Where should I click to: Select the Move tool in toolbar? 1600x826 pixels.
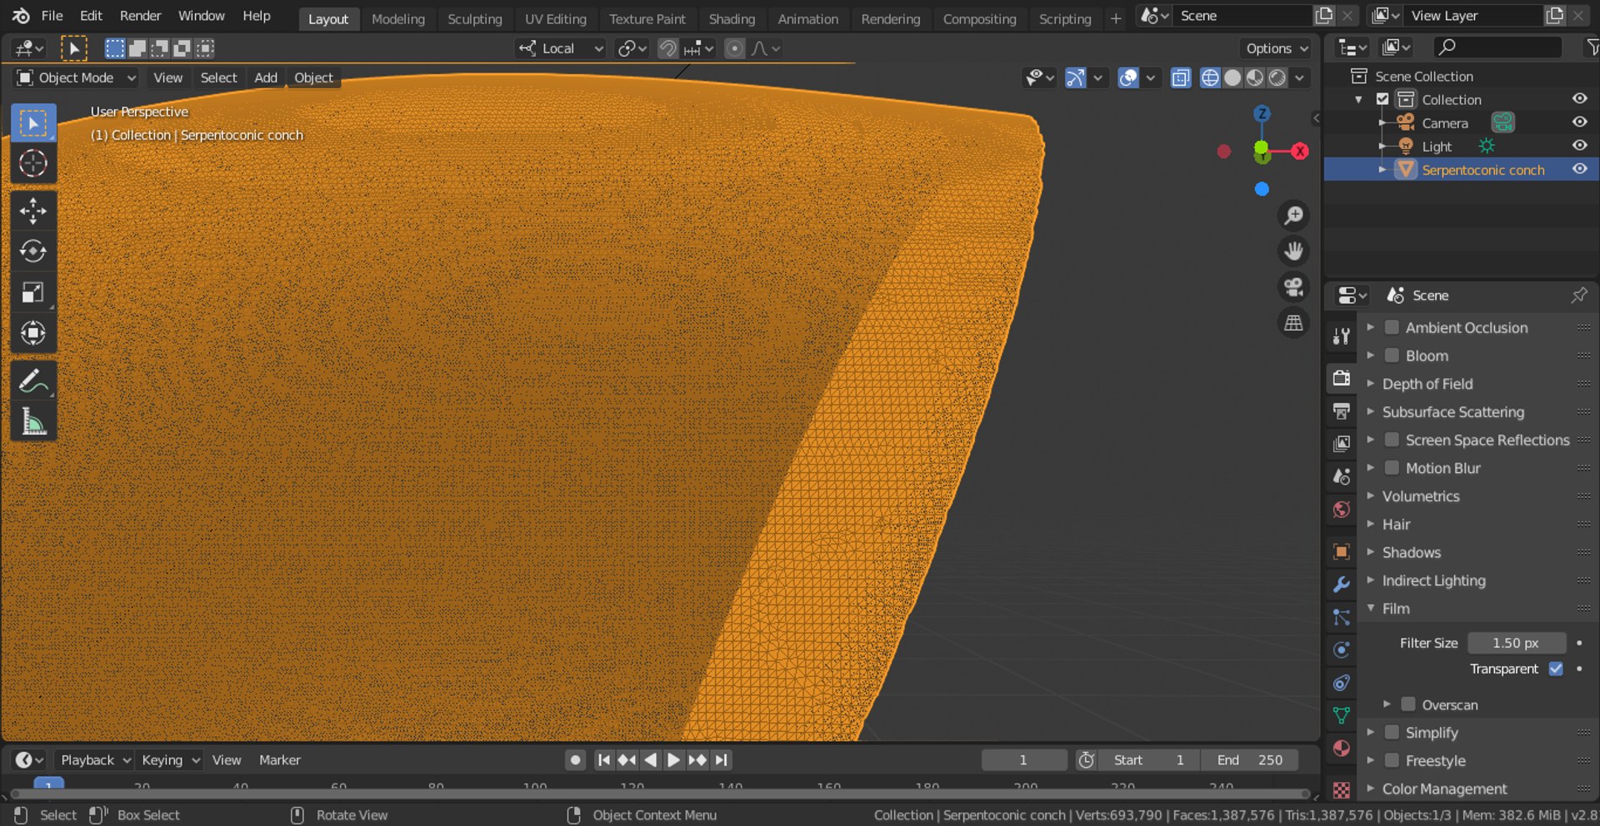(x=33, y=211)
